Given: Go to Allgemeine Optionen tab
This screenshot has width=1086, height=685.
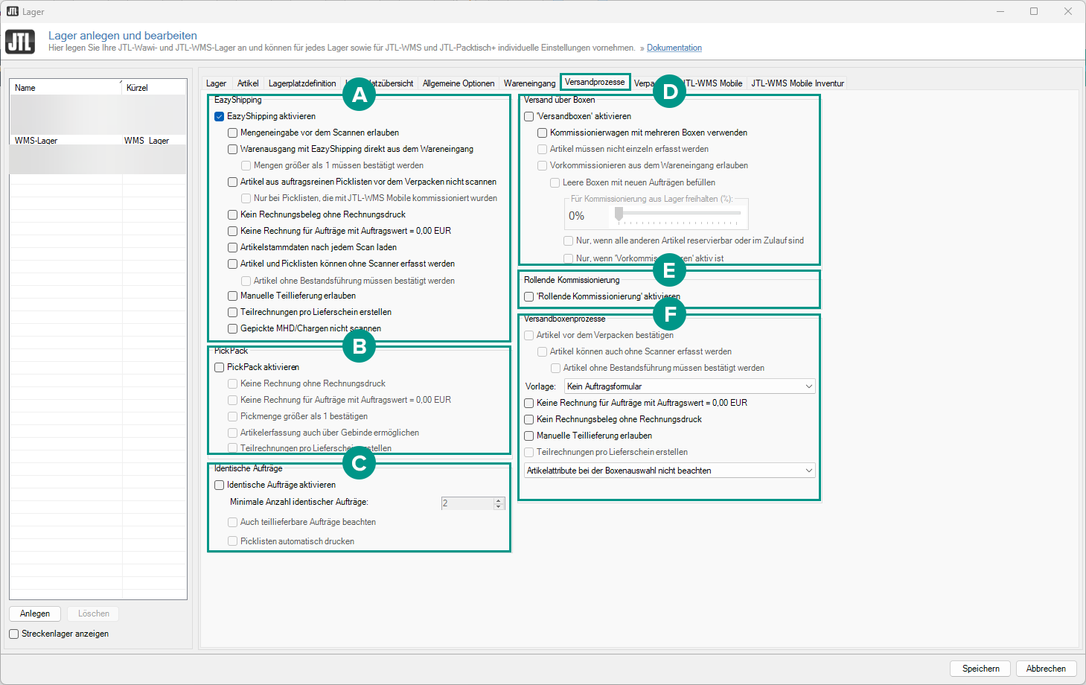Looking at the screenshot, I should click(459, 83).
